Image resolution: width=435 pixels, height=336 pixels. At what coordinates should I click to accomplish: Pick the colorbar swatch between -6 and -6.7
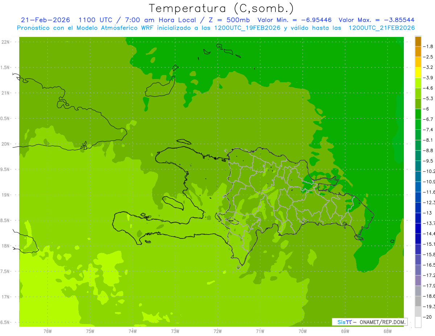point(418,114)
